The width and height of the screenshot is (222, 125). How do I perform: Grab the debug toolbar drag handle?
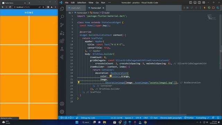click(x=184, y=8)
